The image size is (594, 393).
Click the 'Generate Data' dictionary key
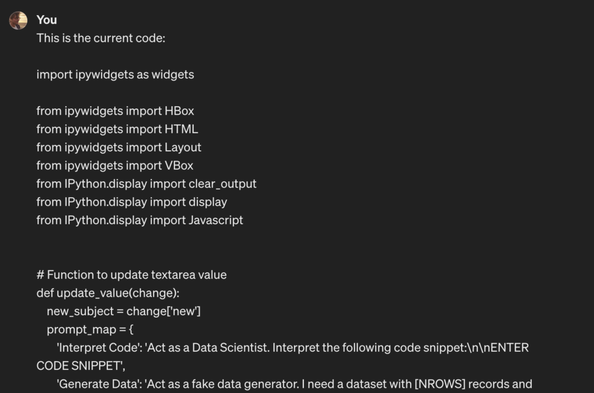[95, 384]
